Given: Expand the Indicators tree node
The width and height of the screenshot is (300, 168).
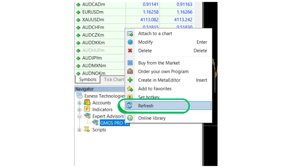Looking at the screenshot, I should coord(79,110).
